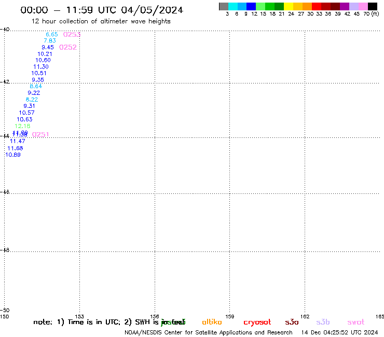Select the s3b legend label
The height and width of the screenshot is (337, 384).
tap(323, 322)
